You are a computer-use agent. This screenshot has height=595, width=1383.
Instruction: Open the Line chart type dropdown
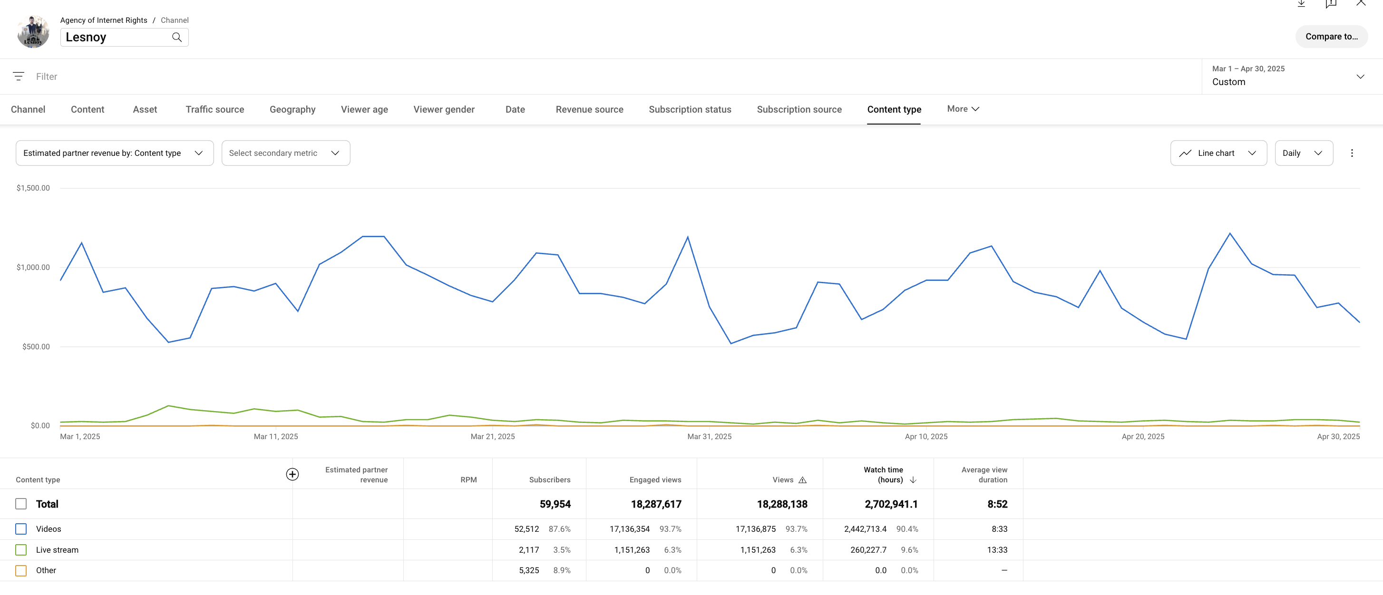pos(1218,154)
